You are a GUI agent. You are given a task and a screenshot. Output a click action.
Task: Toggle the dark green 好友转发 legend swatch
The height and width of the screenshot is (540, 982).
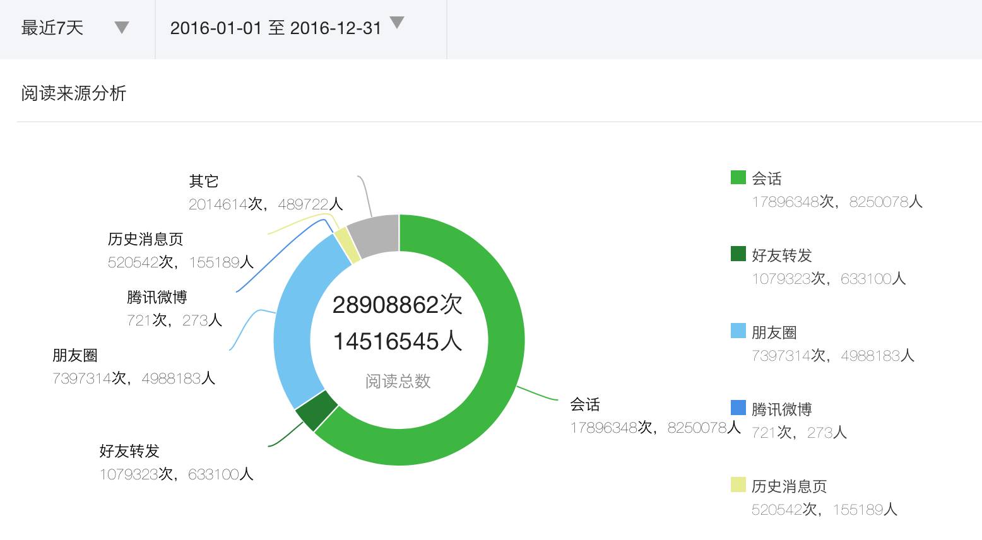pos(738,254)
